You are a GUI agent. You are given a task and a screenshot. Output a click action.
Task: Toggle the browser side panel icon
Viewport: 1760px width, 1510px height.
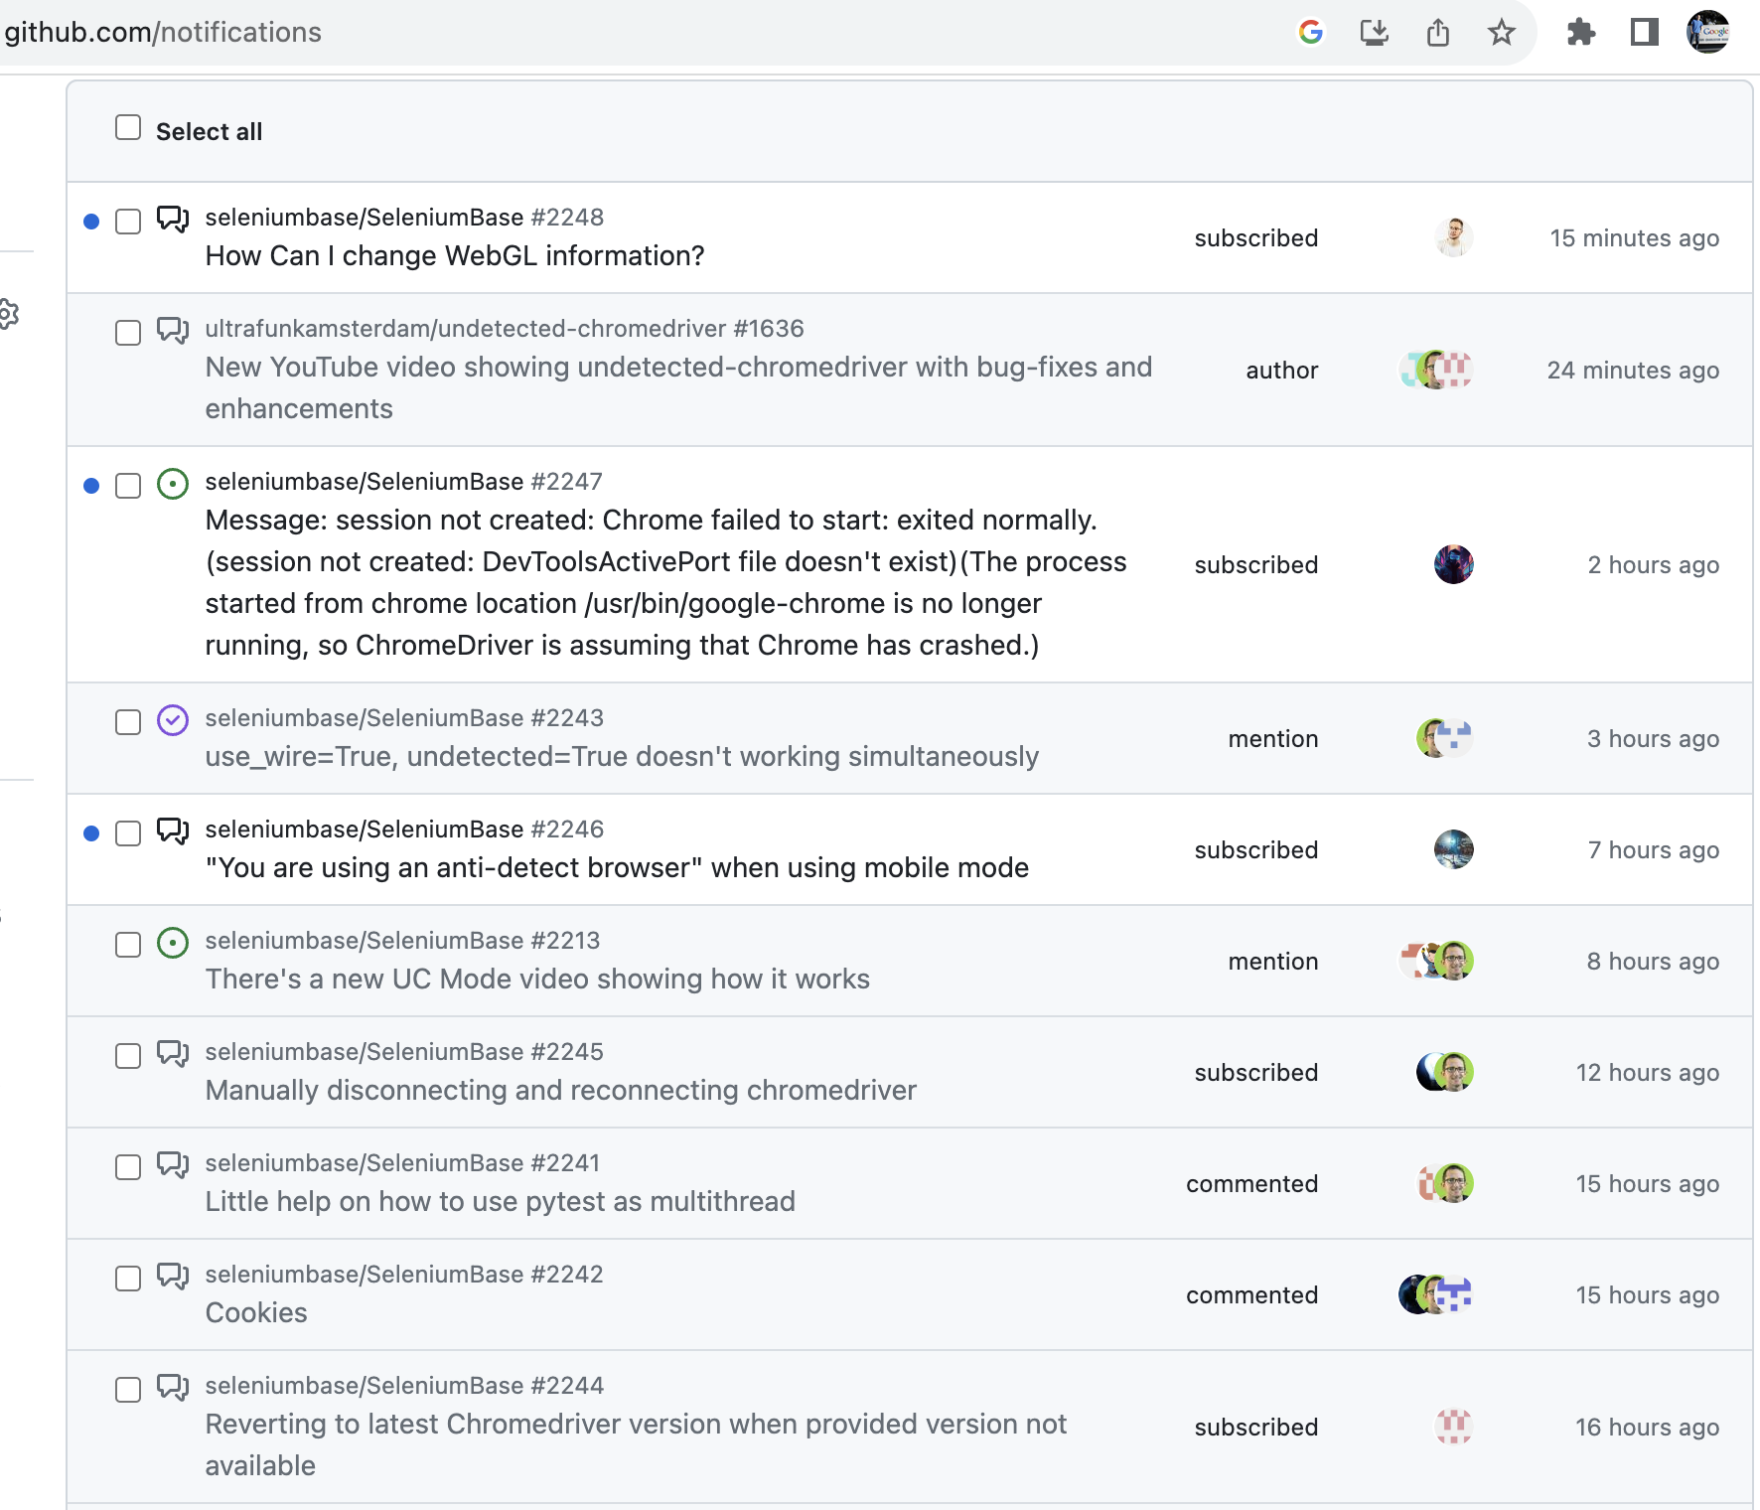click(1645, 33)
